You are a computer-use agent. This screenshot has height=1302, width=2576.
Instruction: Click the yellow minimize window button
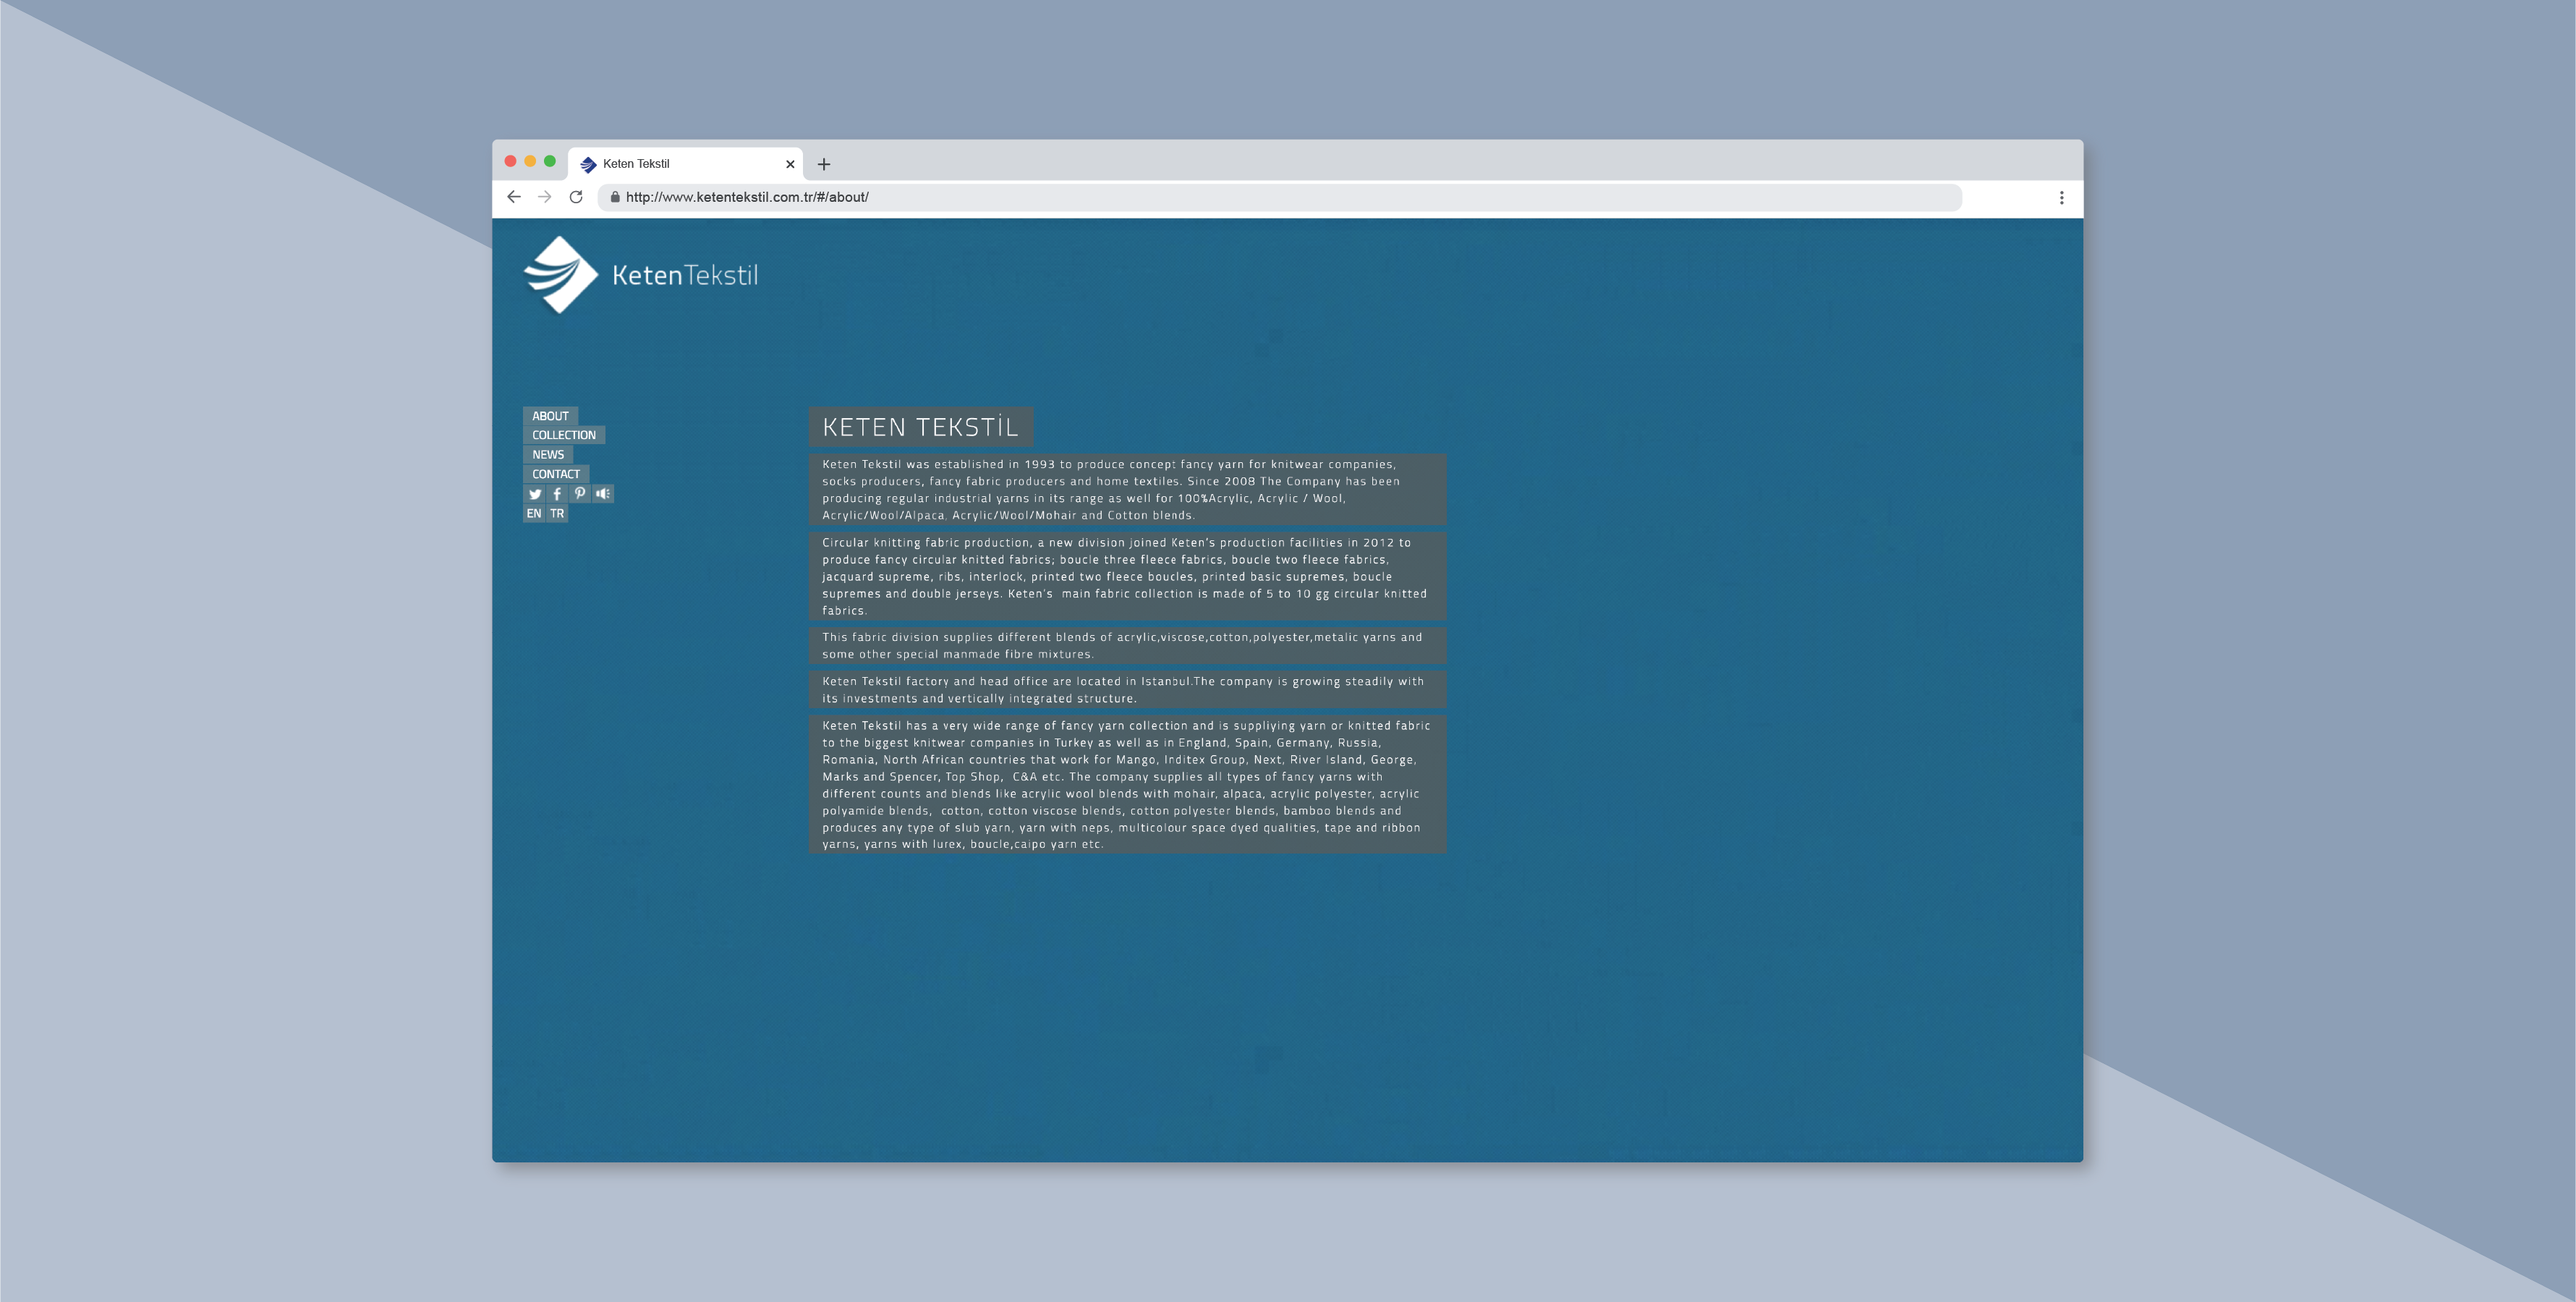(530, 161)
